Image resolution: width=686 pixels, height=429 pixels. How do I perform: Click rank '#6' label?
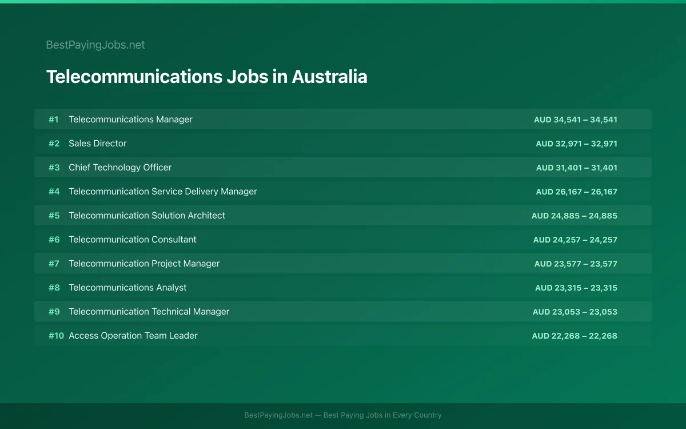point(54,240)
